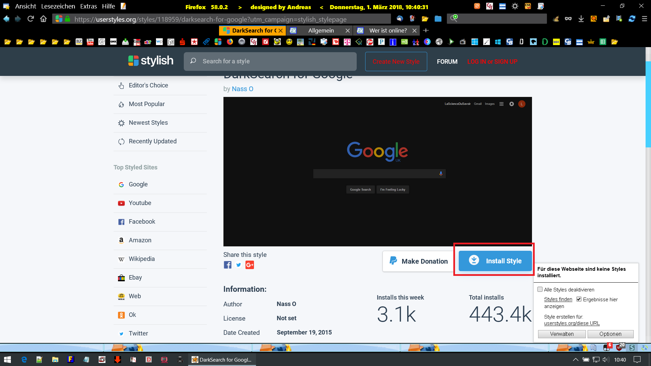Viewport: 651px width, 366px height.
Task: Open Microsoft Edge from taskbar
Action: pyautogui.click(x=24, y=360)
